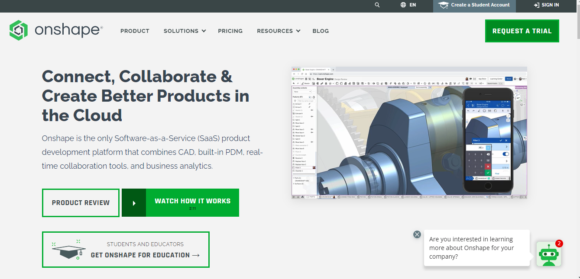This screenshot has width=580, height=279.
Task: Click the search magnifier icon in top bar
Action: coord(377,5)
